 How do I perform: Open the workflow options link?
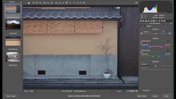tap(84, 96)
